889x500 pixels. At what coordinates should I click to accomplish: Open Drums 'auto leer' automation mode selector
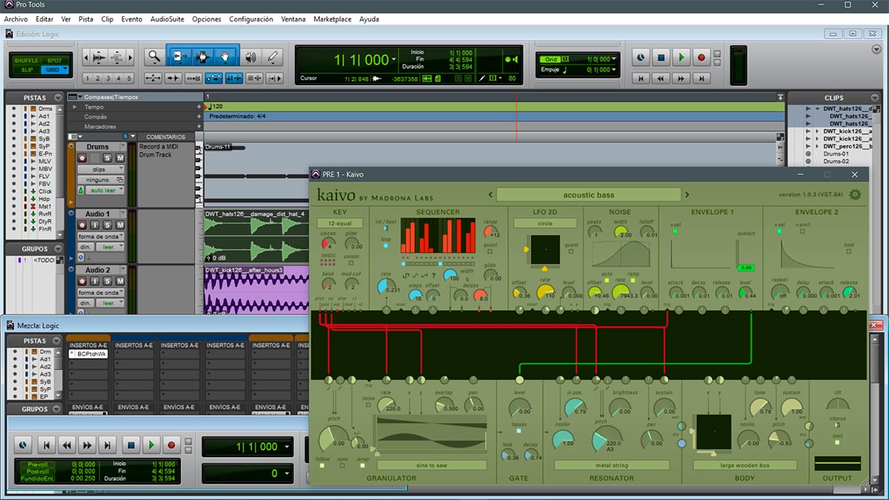105,190
